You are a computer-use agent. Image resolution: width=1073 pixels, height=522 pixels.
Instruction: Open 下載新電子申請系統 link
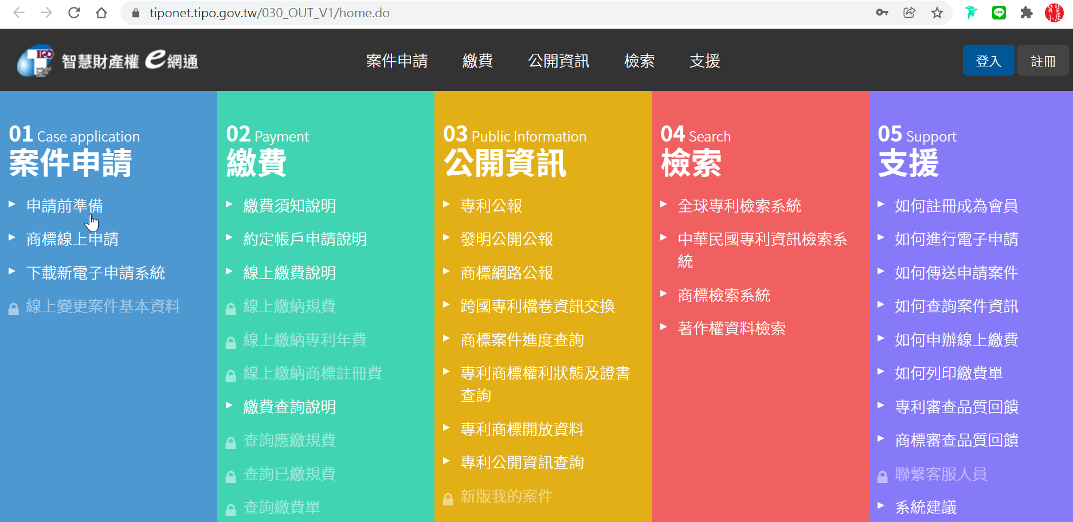(x=96, y=273)
